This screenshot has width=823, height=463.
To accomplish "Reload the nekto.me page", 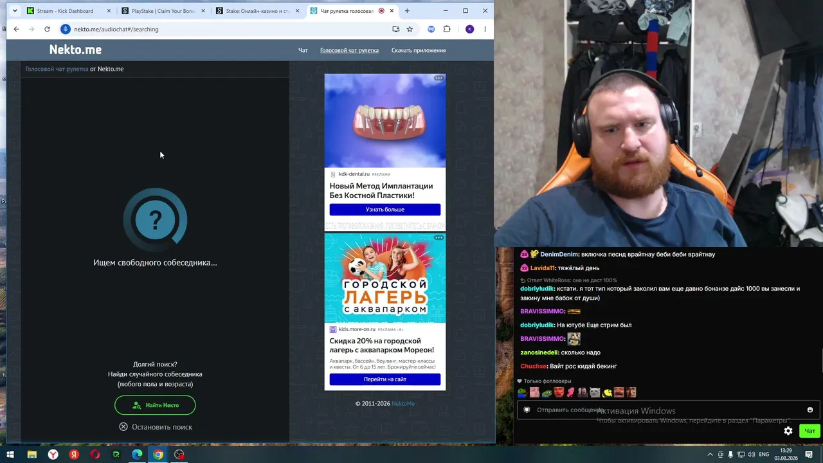I will (x=47, y=29).
